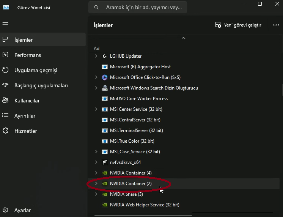Click the Windows Search Dizin Oluşturucu icon
The height and width of the screenshot is (217, 283).
[x=105, y=88]
